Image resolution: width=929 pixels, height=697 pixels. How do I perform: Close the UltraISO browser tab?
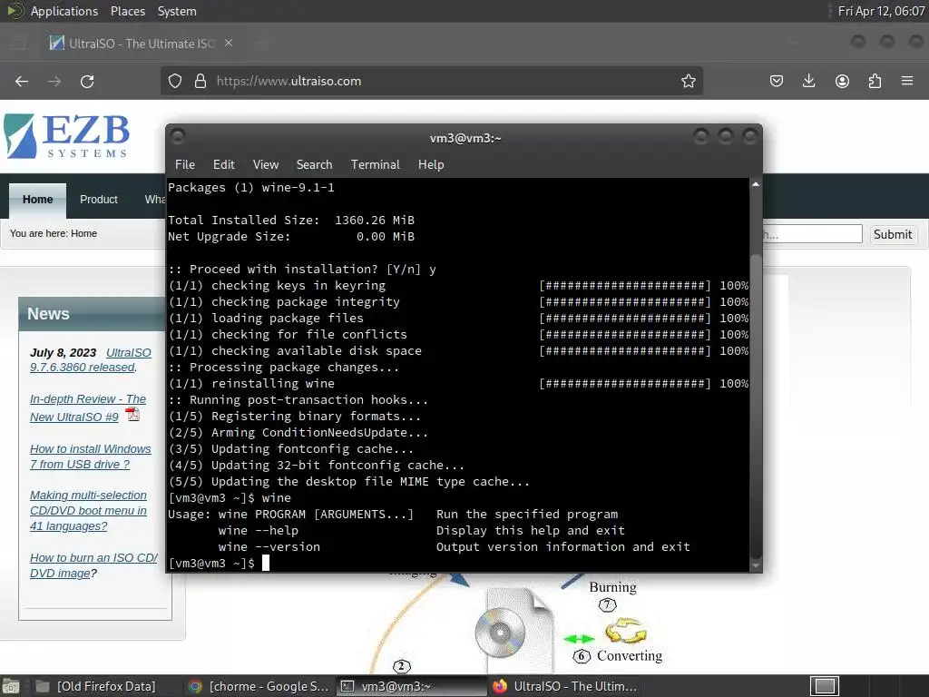[229, 44]
